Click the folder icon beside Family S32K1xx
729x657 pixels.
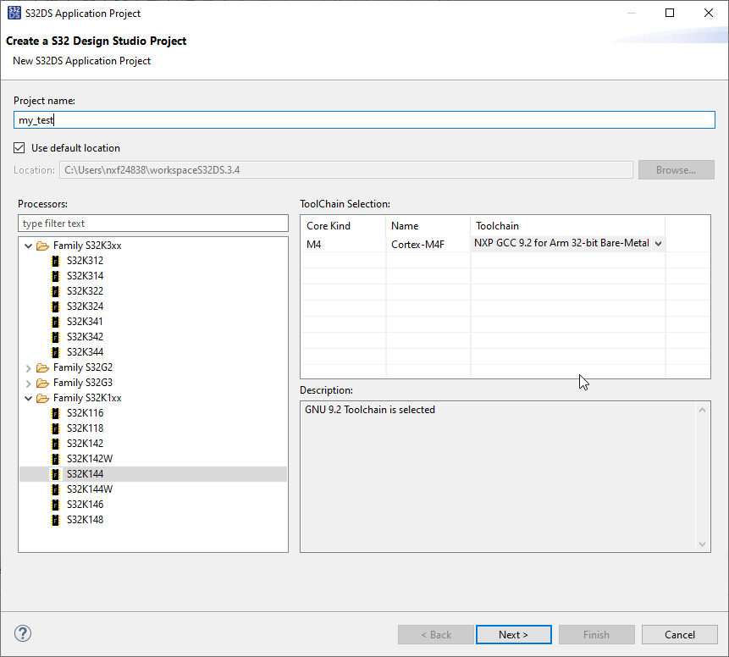click(41, 397)
